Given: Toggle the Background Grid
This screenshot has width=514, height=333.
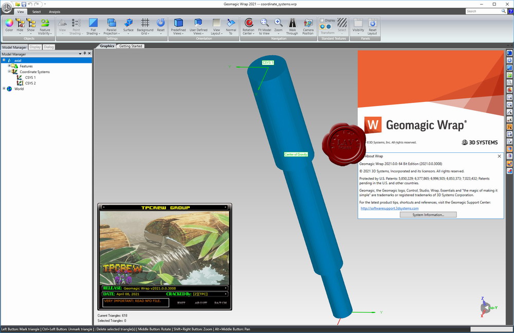Looking at the screenshot, I should [145, 26].
